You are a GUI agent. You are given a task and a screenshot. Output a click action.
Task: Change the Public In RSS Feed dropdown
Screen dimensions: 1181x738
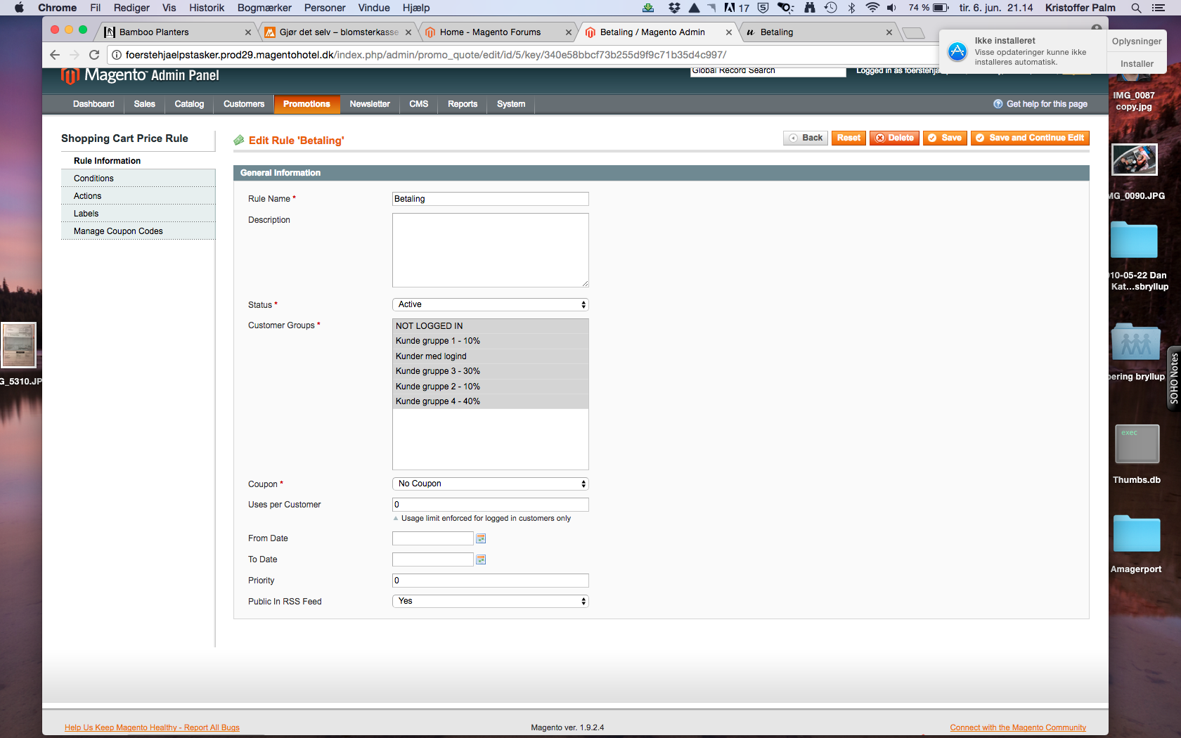click(490, 601)
